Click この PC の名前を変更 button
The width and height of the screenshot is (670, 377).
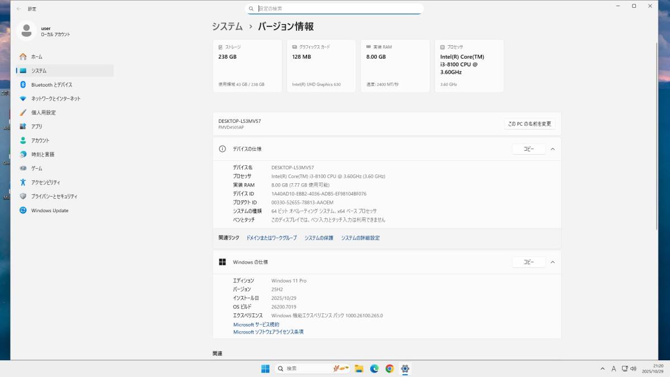pyautogui.click(x=529, y=124)
